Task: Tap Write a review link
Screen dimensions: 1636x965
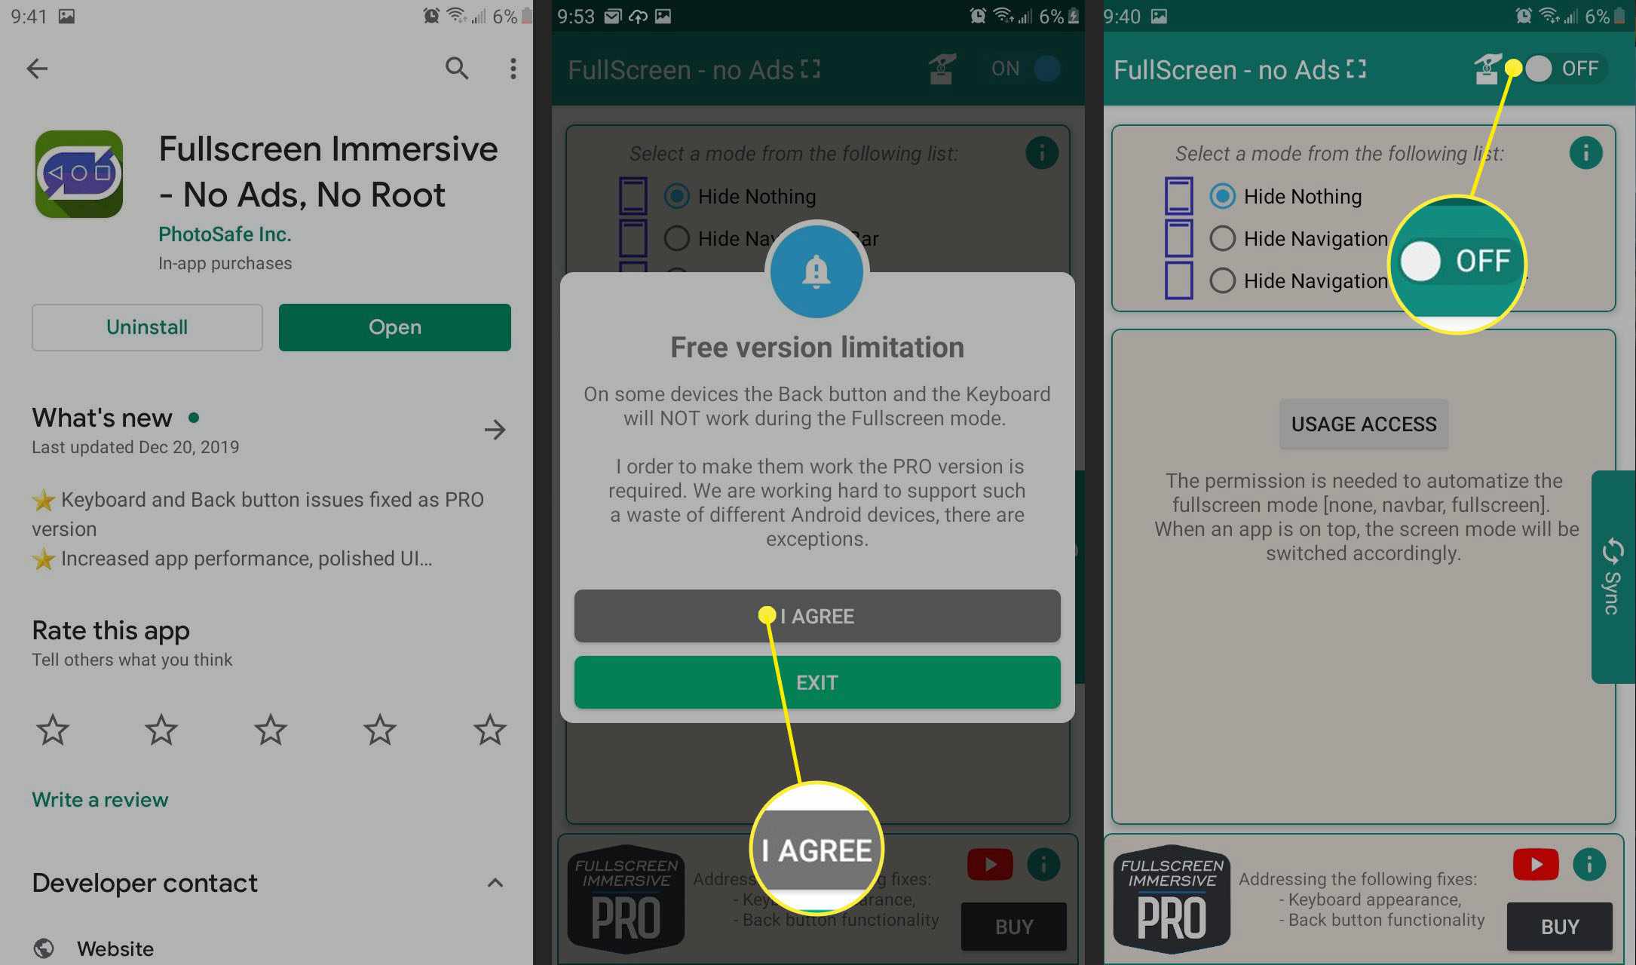Action: [100, 798]
